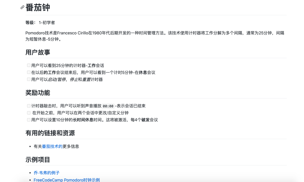Click the 奖励功能 heading
Image resolution: width=304 pixels, height=182 pixels.
tap(38, 93)
